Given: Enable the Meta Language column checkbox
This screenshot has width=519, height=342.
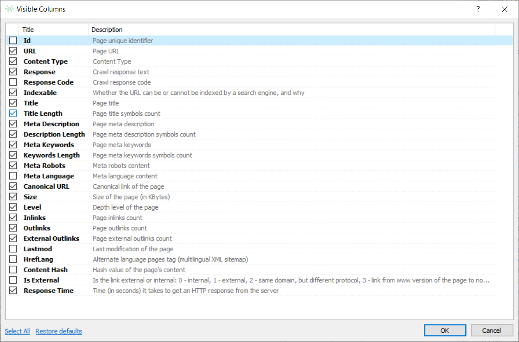Looking at the screenshot, I should tap(13, 176).
